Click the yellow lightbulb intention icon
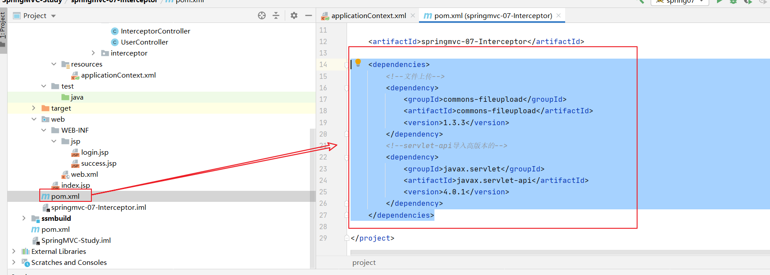Viewport: 770px width, 275px height. coord(358,63)
